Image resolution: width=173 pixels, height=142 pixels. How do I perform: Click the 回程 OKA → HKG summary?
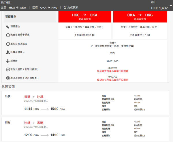click(45, 8)
